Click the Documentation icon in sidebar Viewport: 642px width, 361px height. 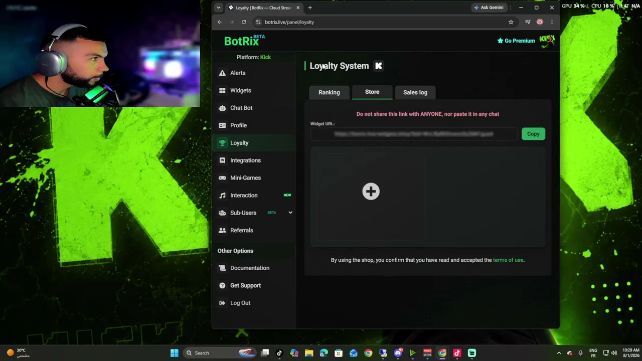tap(222, 268)
